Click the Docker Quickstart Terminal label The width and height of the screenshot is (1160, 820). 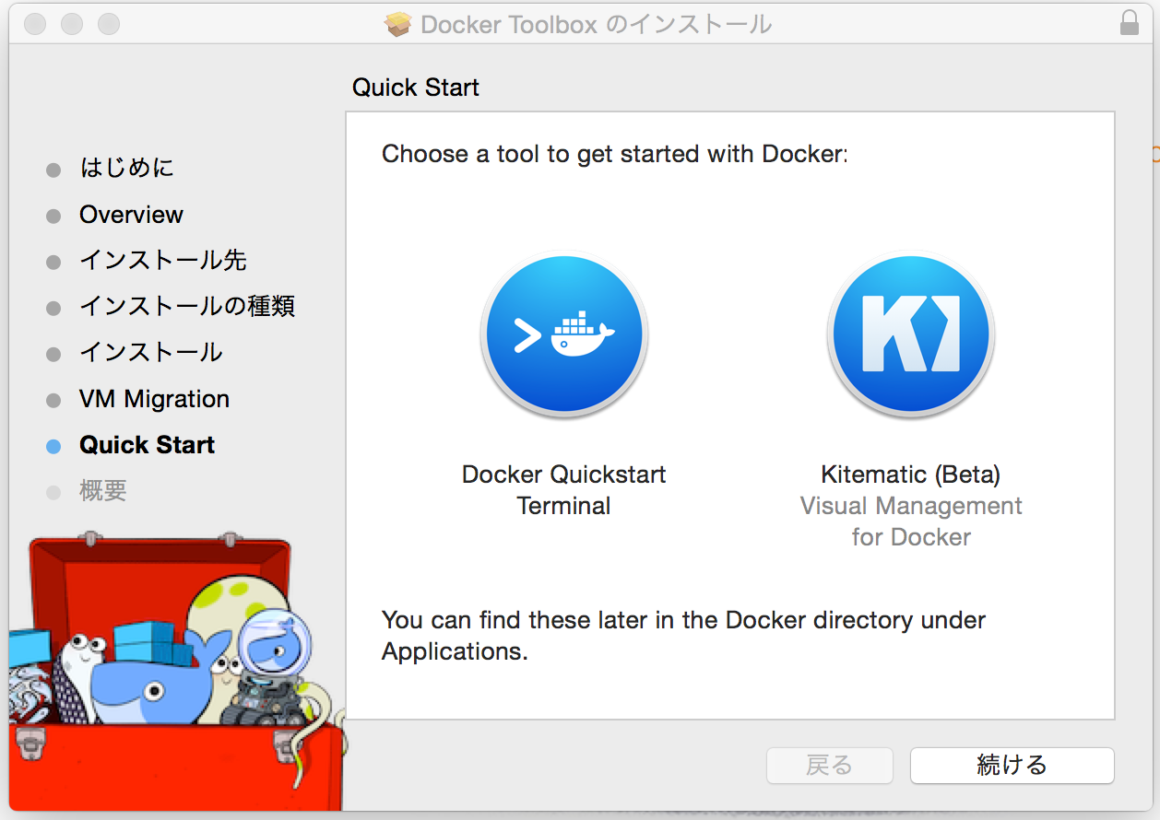(563, 490)
